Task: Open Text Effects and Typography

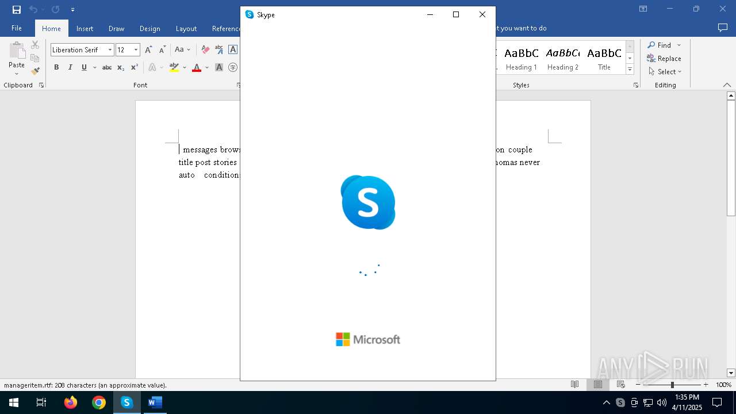Action: click(152, 67)
